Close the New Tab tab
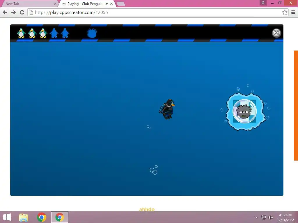 point(55,3)
